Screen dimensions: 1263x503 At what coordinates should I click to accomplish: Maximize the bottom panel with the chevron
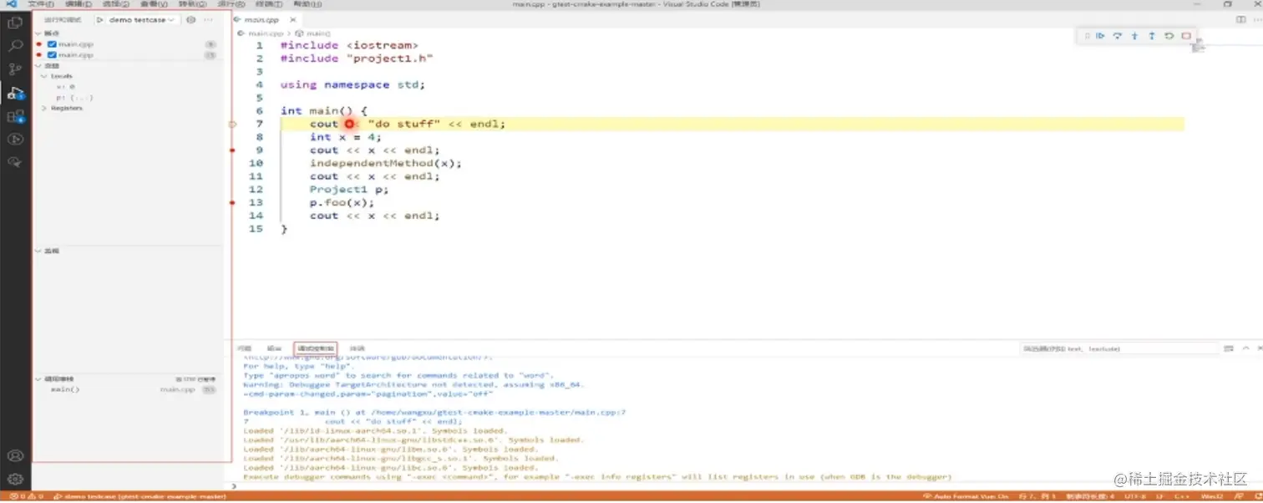(1245, 348)
